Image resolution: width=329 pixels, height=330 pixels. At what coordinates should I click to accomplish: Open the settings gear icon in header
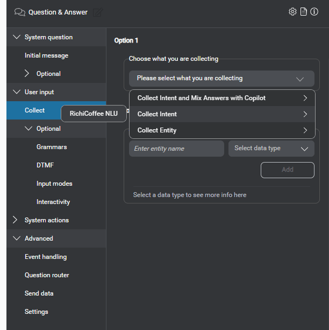click(x=292, y=12)
